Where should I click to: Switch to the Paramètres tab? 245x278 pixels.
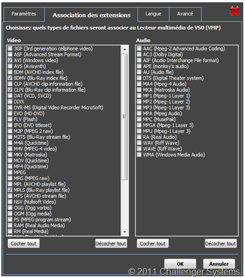[x=24, y=14]
